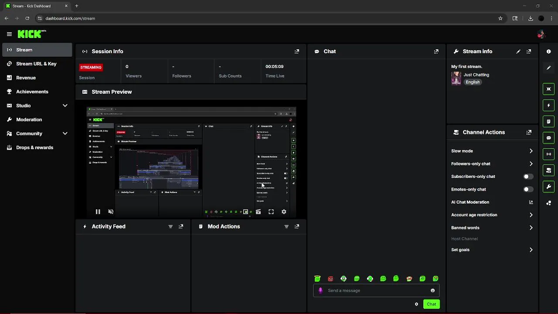
Task: Make the stream preview fullscreen
Action: click(271, 212)
